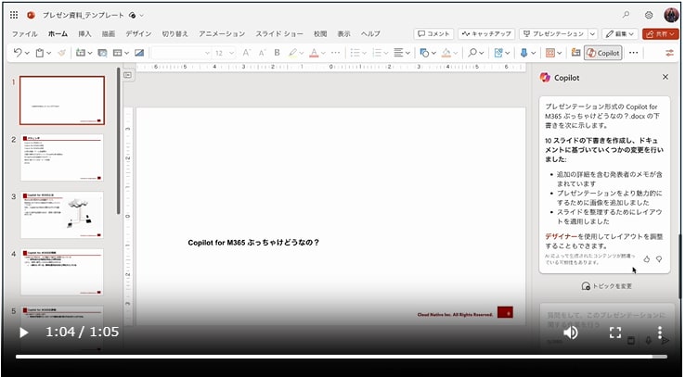Click the Shapes icon
This screenshot has height=377, width=685.
[424, 53]
